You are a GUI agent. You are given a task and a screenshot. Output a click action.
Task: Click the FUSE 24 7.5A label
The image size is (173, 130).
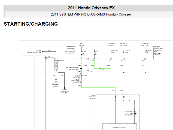click(149, 51)
